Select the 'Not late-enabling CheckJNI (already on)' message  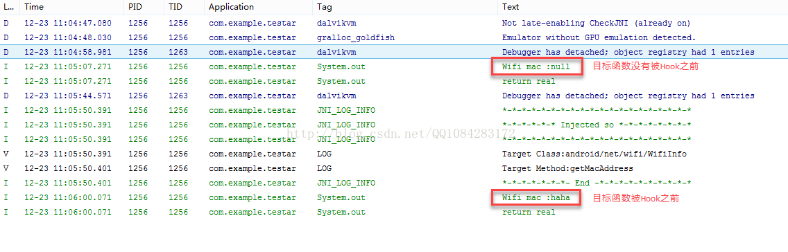point(596,23)
